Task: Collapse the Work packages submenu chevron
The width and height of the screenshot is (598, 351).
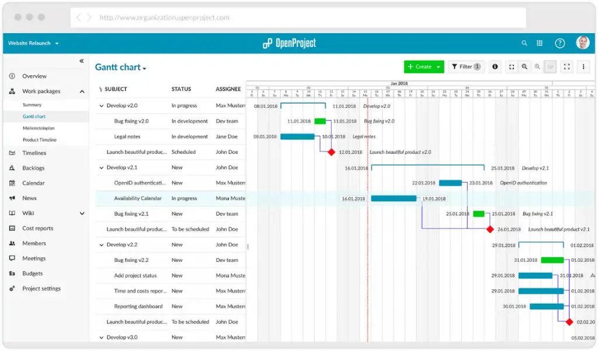Action: click(82, 92)
